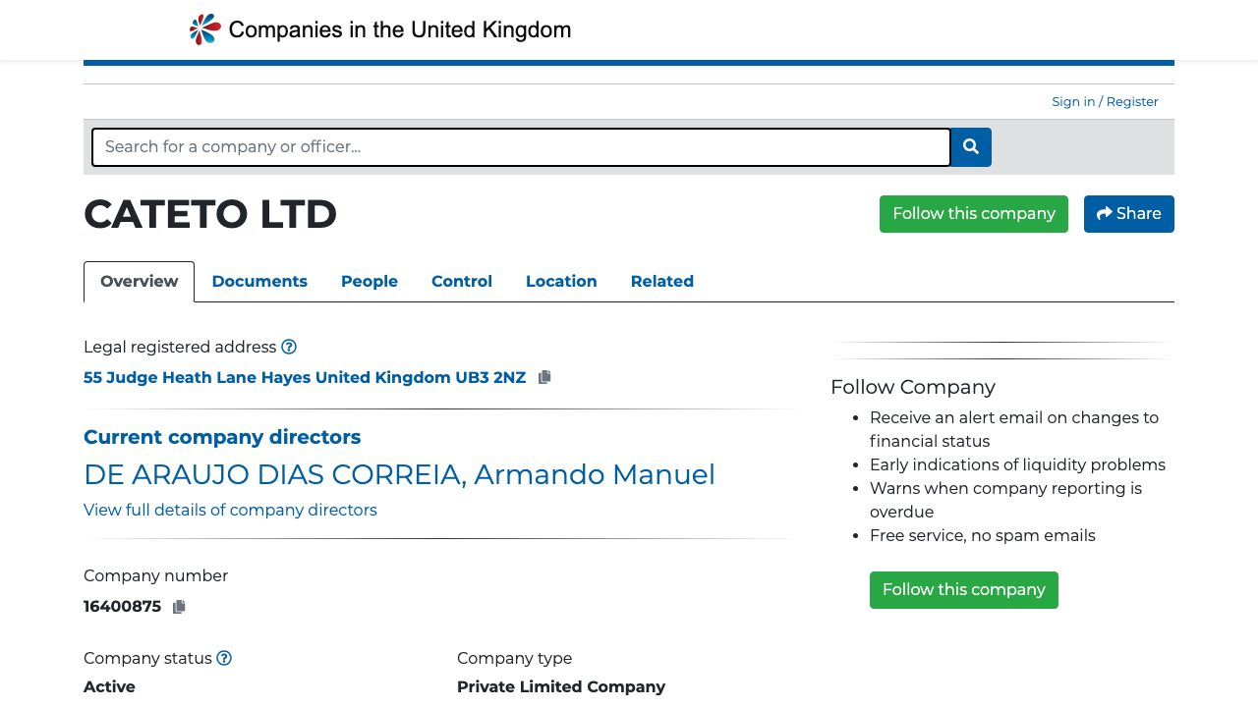
Task: Click the green Follow this company button
Action: coord(973,213)
